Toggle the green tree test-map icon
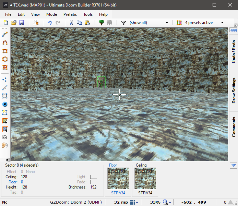238x206 pixels. pos(102,23)
